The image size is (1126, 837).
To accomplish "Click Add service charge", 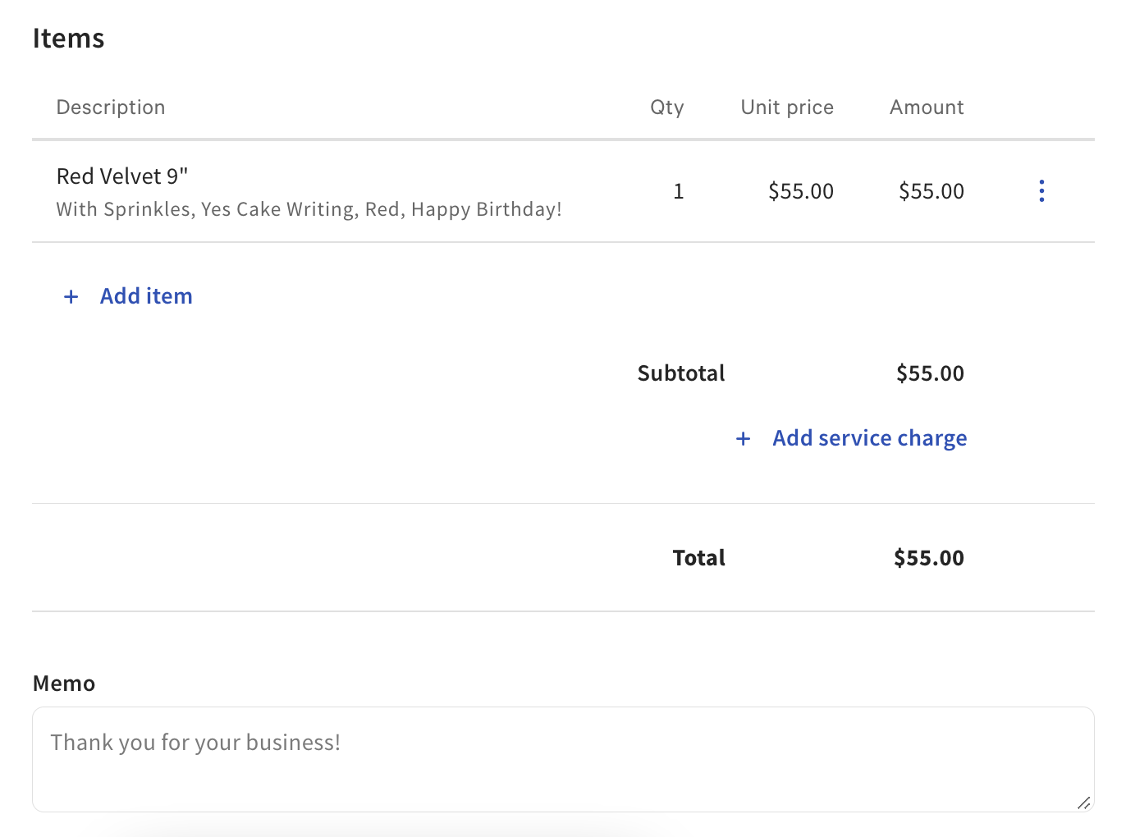I will [869, 438].
